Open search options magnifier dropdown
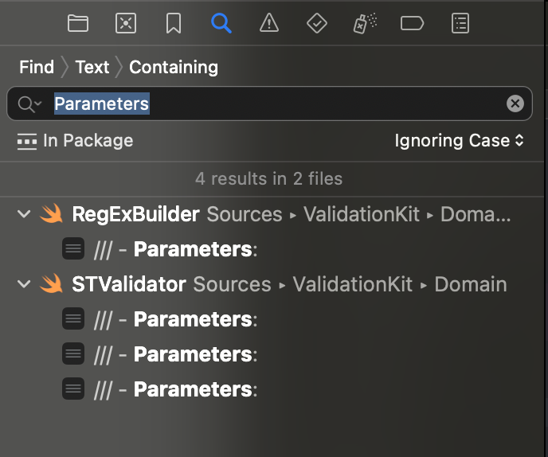 click(29, 104)
